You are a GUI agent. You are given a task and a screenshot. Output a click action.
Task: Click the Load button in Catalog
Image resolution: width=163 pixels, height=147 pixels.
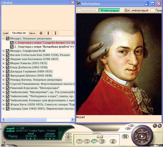(6, 33)
